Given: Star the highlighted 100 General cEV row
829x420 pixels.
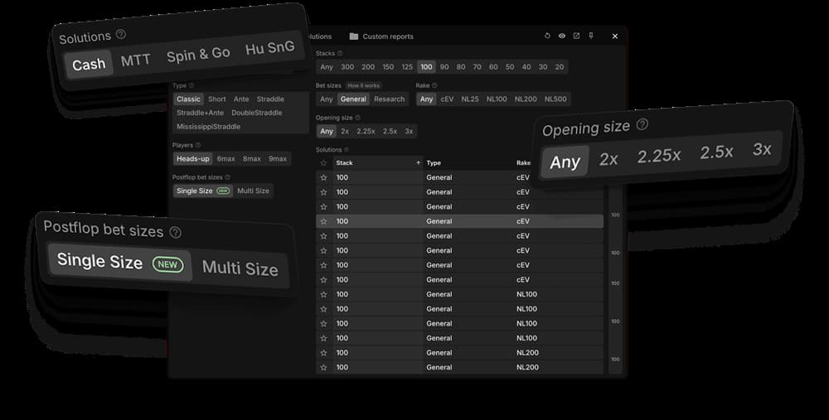Looking at the screenshot, I should [323, 221].
